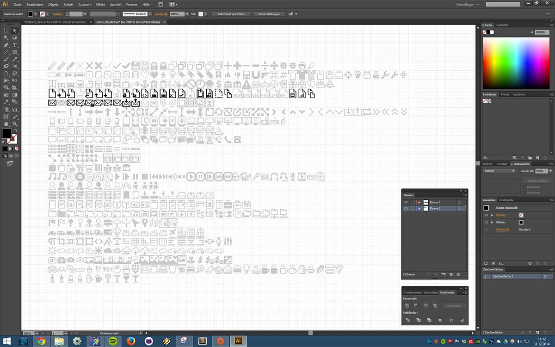Hide Ebene 2 with its eye toggle

point(406,202)
